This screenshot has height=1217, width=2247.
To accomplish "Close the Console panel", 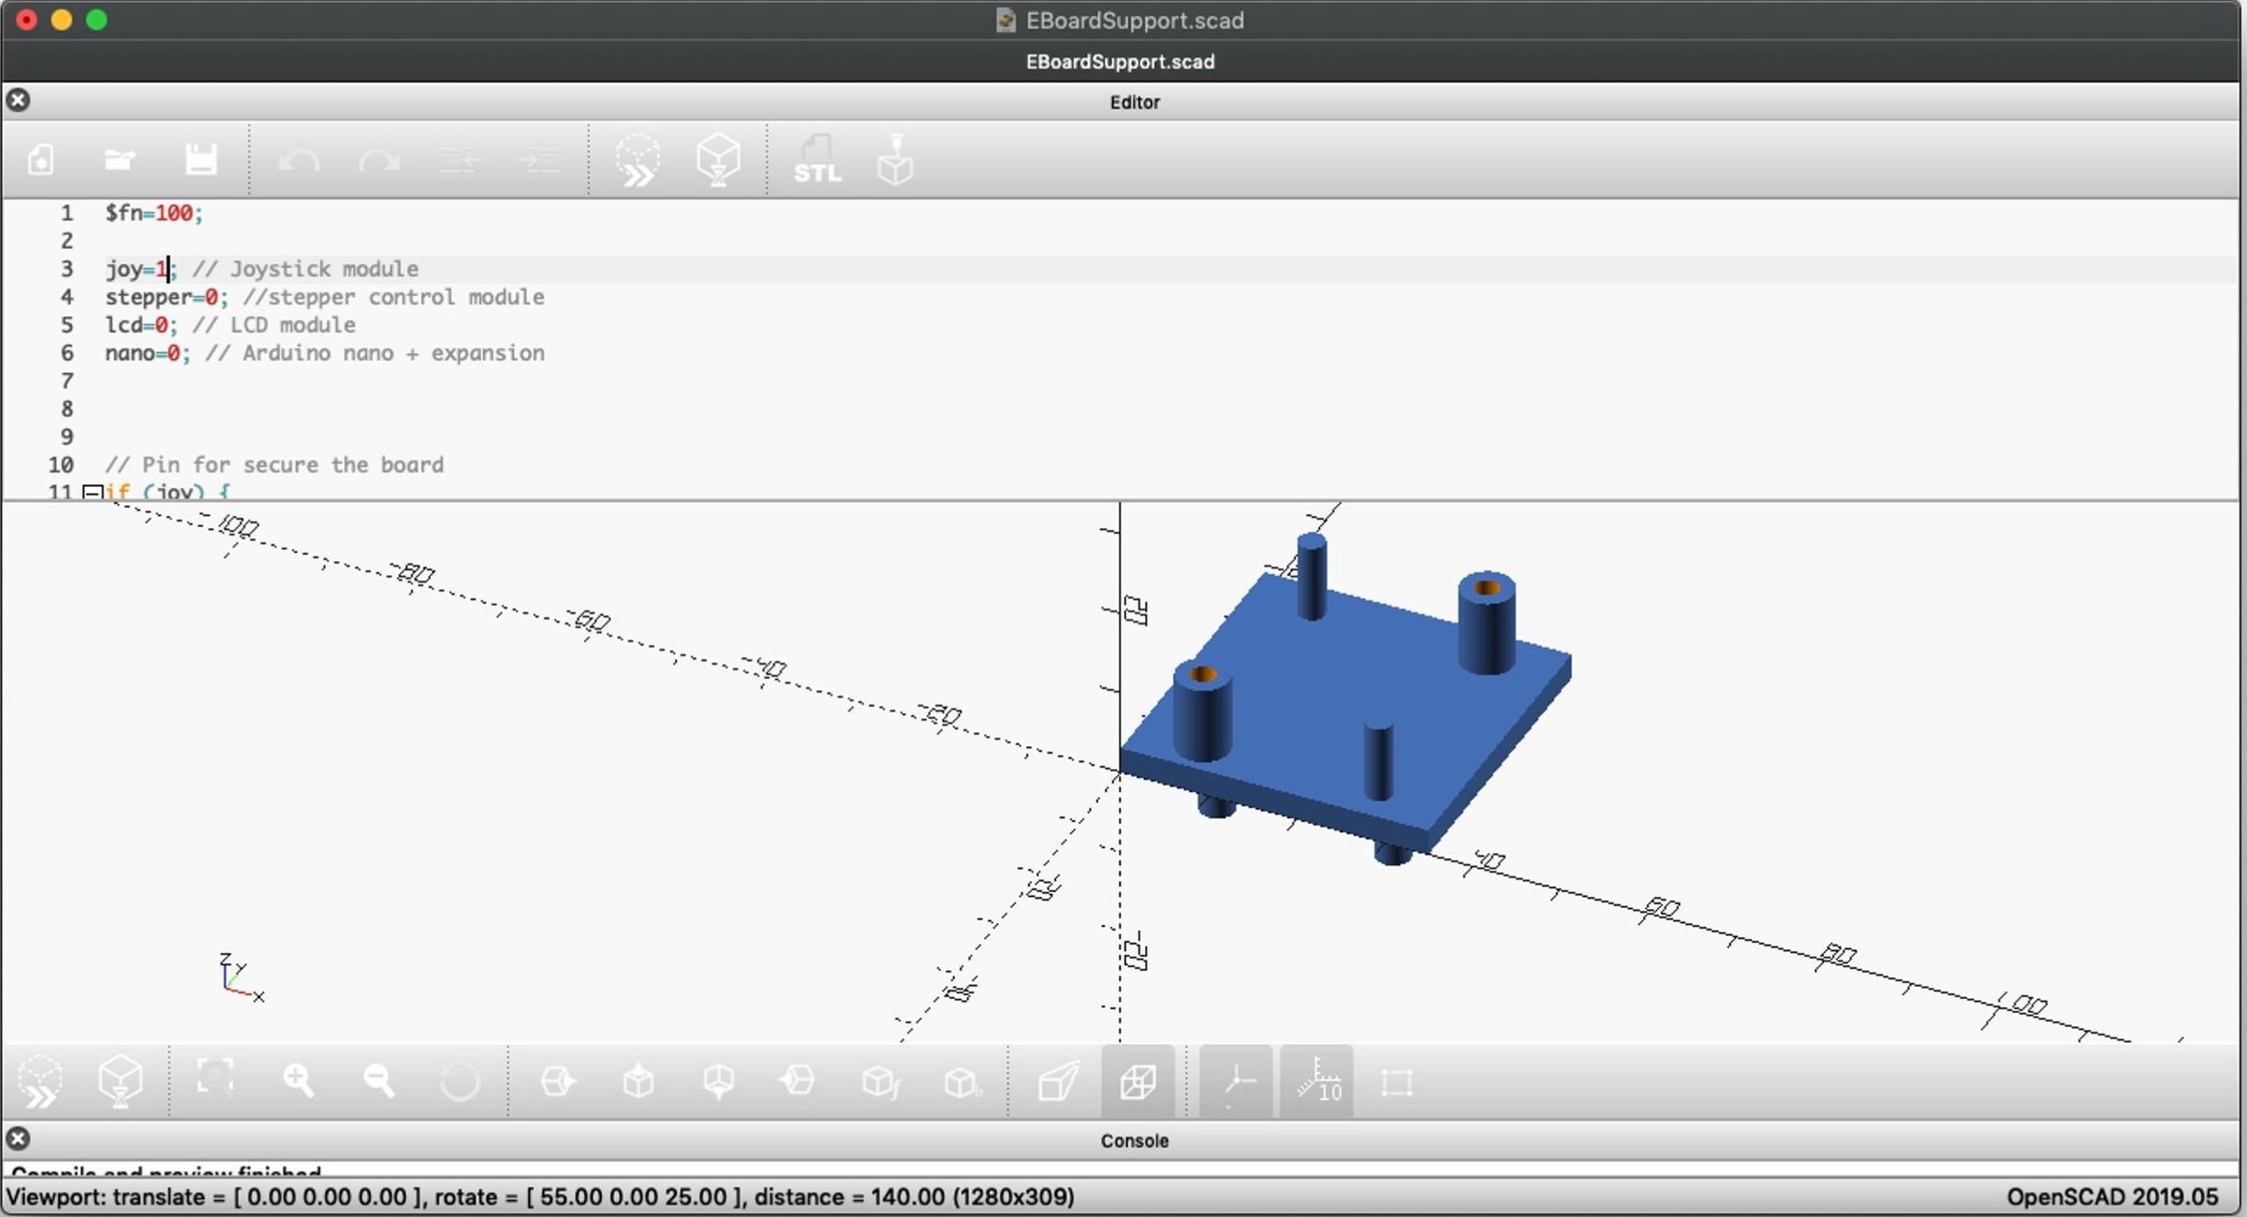I will coord(18,1139).
